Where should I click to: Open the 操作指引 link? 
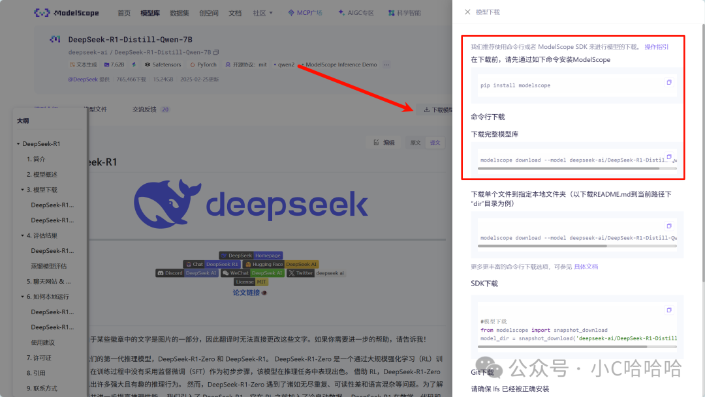click(x=657, y=47)
